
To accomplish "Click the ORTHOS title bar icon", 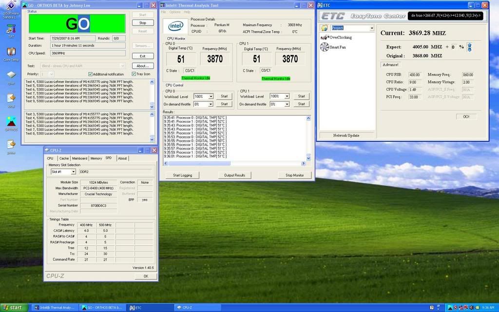I will point(24,5).
